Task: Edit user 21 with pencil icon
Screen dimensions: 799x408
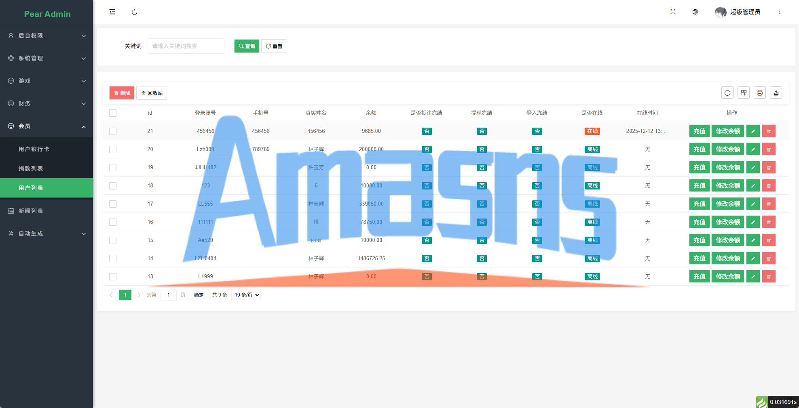Action: click(753, 131)
